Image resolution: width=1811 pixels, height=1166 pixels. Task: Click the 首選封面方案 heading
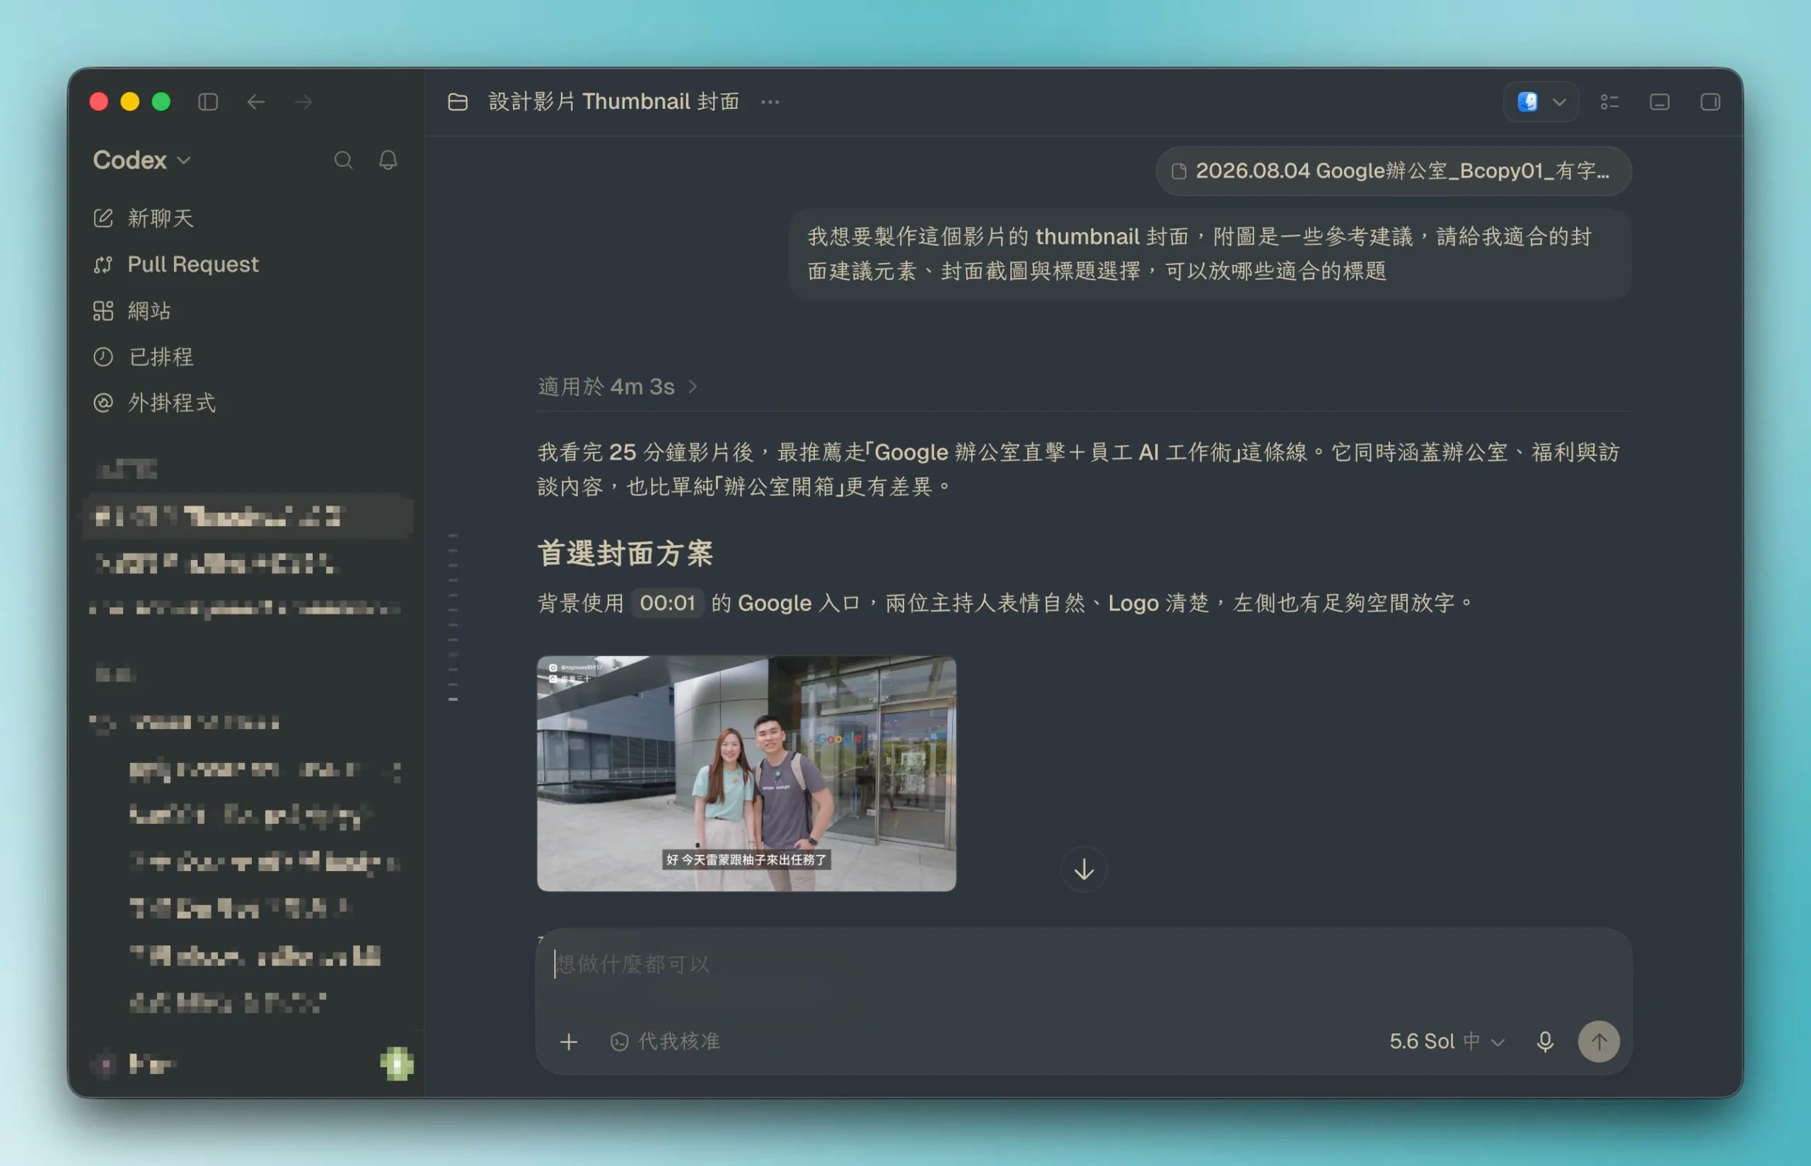625,553
